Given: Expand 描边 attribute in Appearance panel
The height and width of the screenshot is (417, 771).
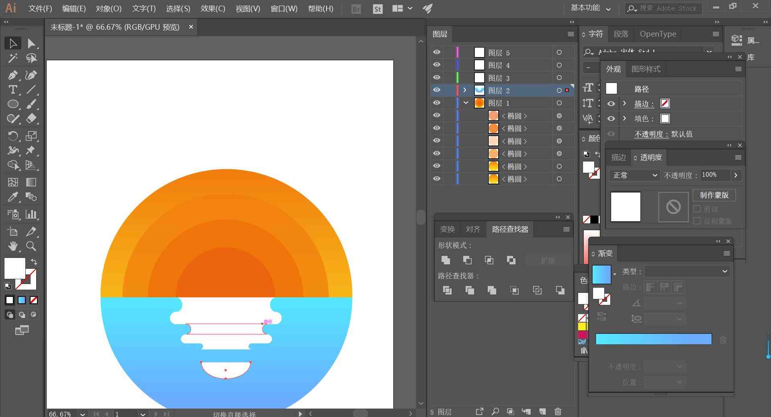Looking at the screenshot, I should point(624,104).
